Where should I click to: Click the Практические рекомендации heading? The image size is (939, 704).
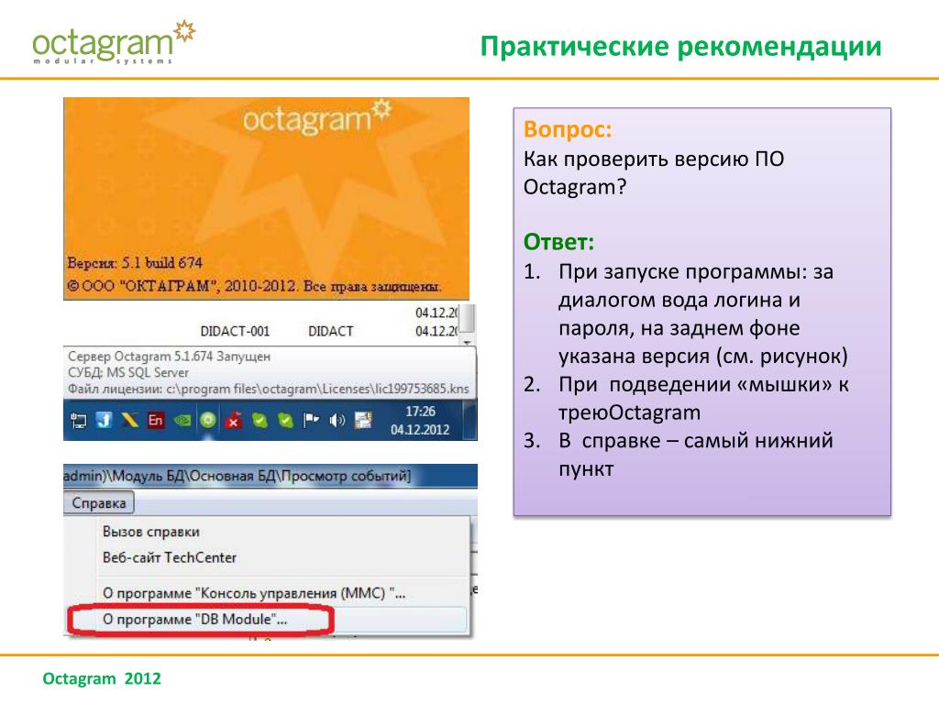point(681,46)
